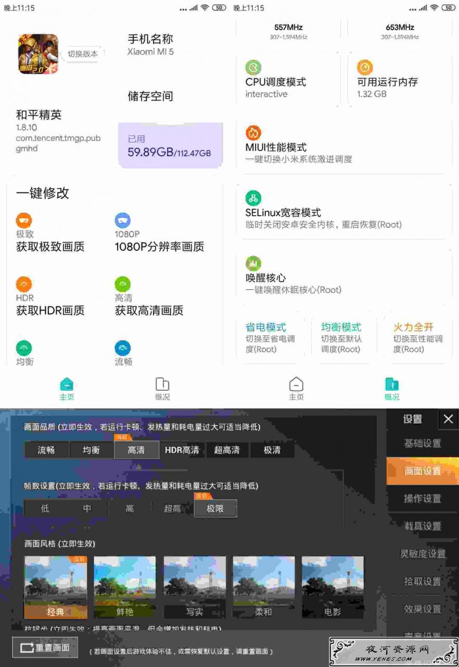
Task: Select 1080P分辨率画质 option
Action: tap(159, 247)
